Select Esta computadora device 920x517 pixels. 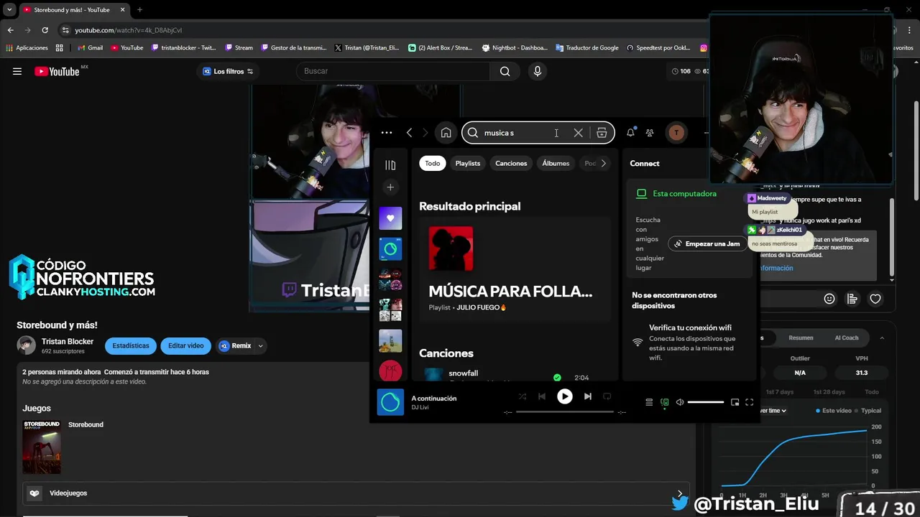pyautogui.click(x=684, y=194)
